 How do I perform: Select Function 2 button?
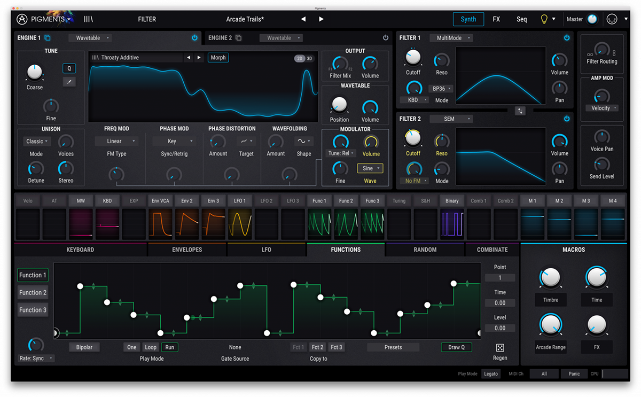click(33, 293)
